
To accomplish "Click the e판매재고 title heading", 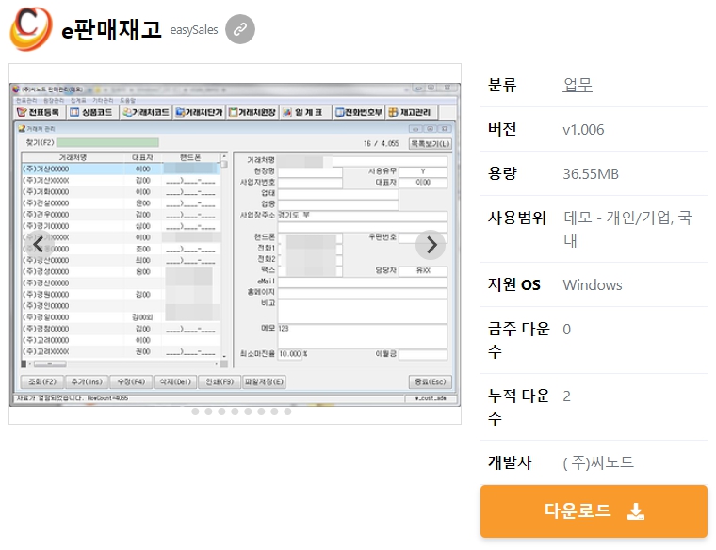I will (111, 30).
